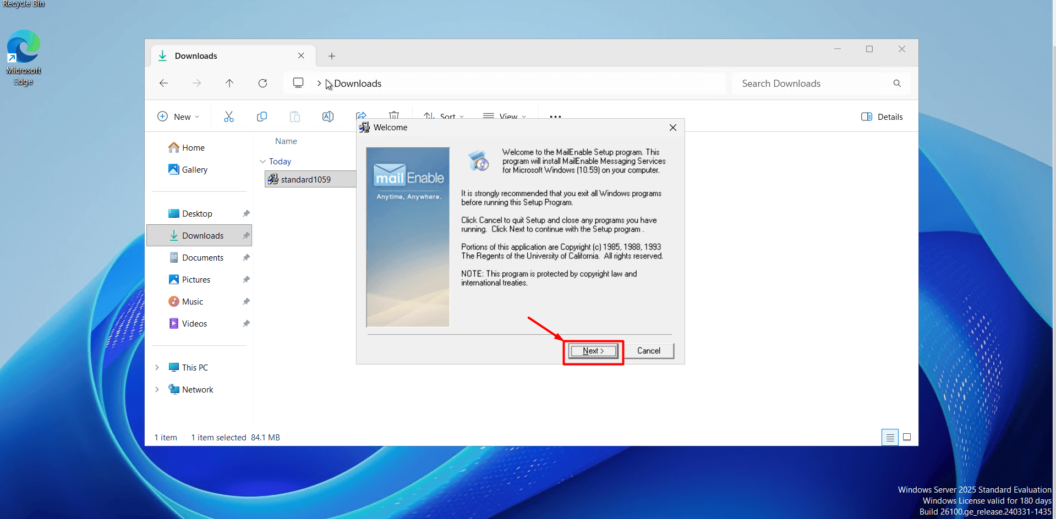Click the This PC monitor icon in address bar
Image resolution: width=1056 pixels, height=519 pixels.
(298, 83)
